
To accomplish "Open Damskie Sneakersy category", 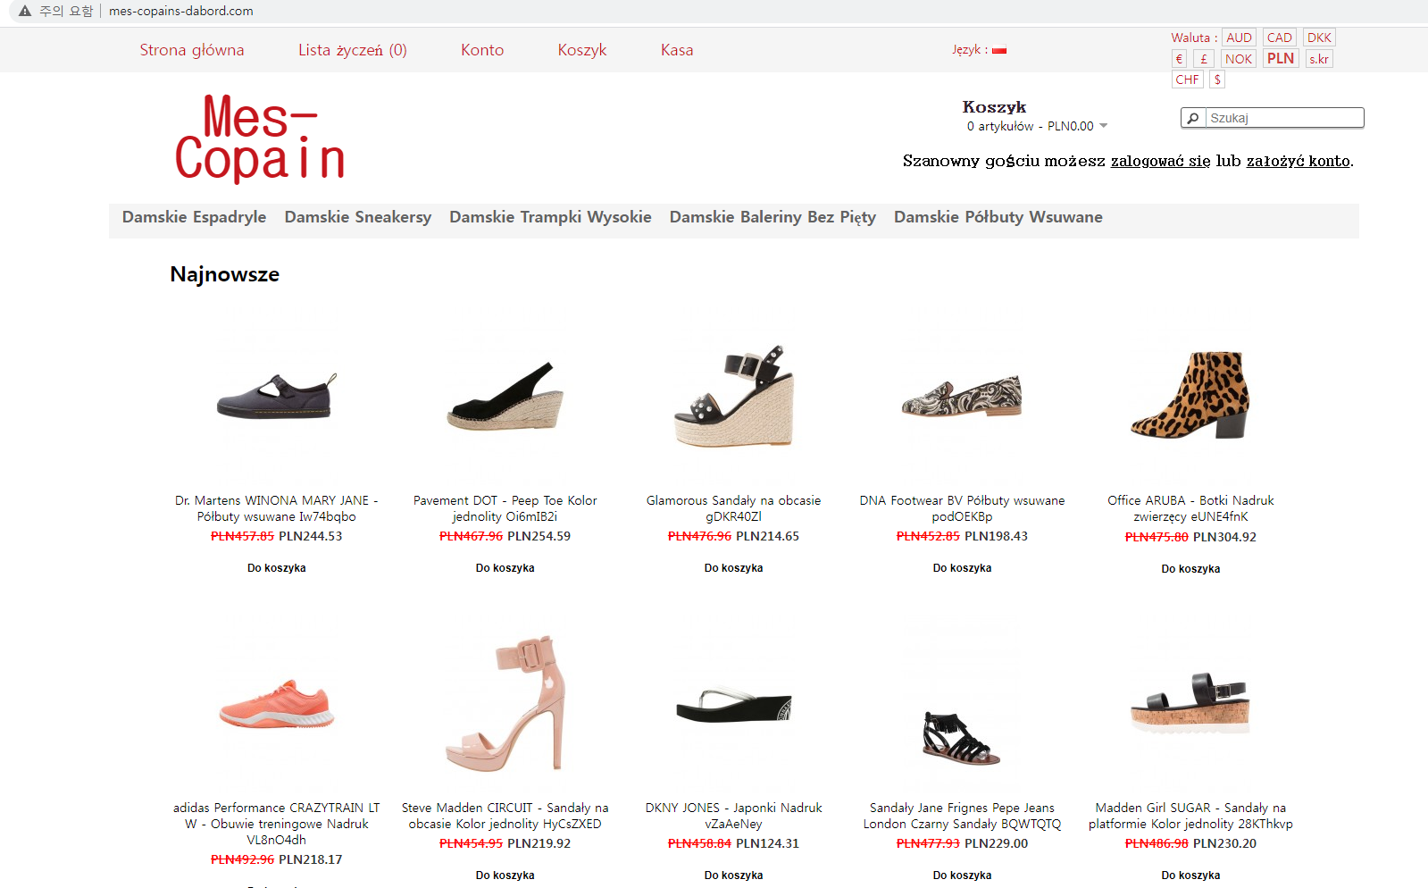I will click(x=357, y=217).
